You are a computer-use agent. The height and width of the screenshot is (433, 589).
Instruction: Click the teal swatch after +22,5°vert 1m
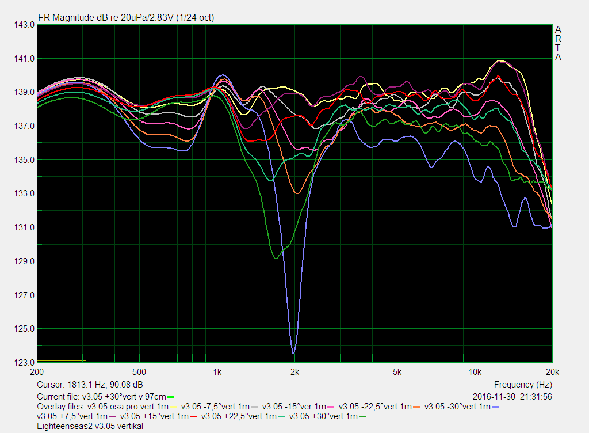[281, 417]
